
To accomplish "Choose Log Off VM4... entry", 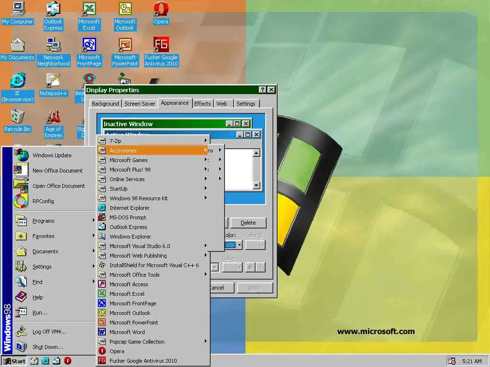I will coord(55,332).
